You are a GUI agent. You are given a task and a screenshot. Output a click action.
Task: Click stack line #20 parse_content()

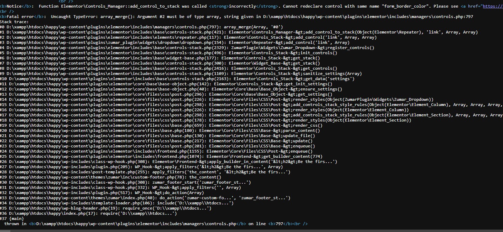point(160,130)
